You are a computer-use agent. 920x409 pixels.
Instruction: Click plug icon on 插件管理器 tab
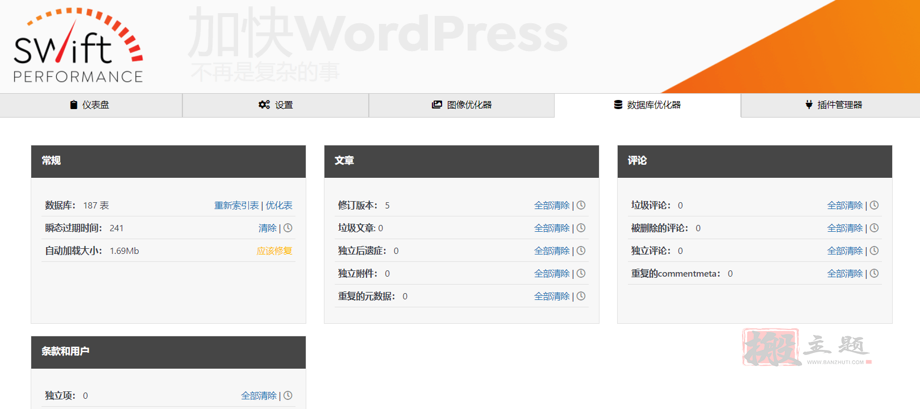point(809,105)
